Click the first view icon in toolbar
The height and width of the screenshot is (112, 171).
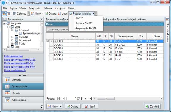(4, 14)
